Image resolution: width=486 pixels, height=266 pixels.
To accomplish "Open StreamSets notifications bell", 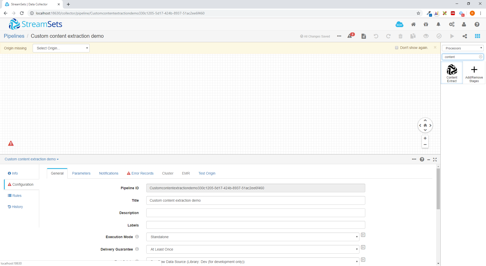I will [439, 24].
